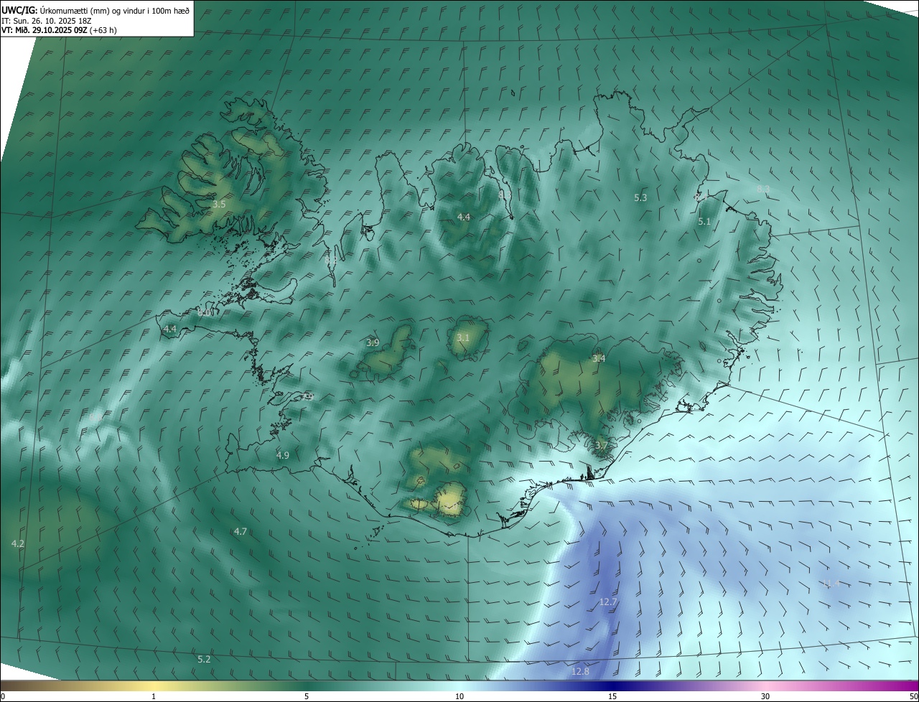Click the colorbar tick label 50
This screenshot has height=702, width=919.
(913, 696)
